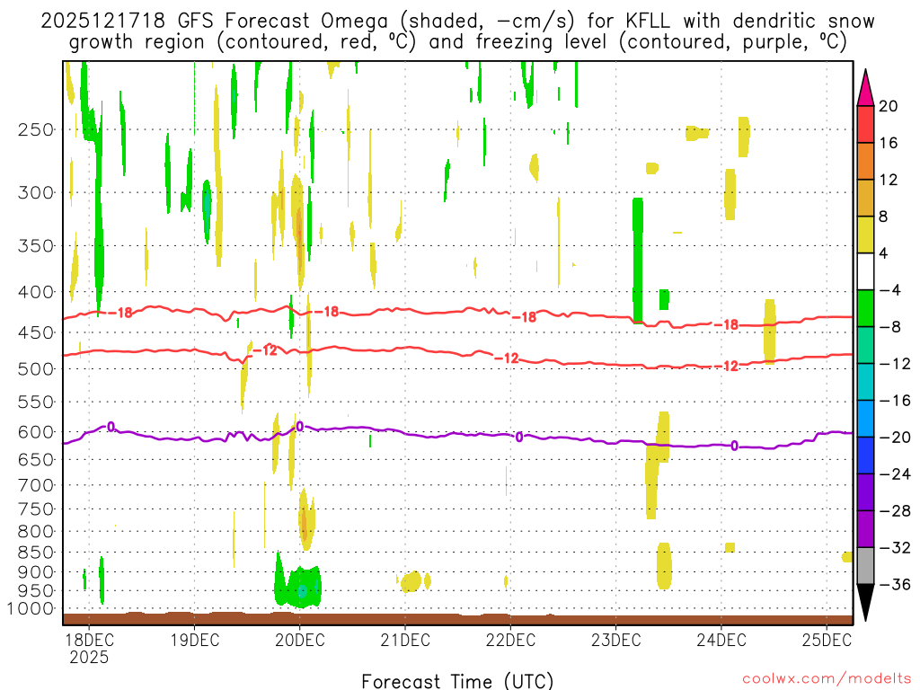Click the 20 value on the color bar scale
The width and height of the screenshot is (920, 690).
coord(889,106)
